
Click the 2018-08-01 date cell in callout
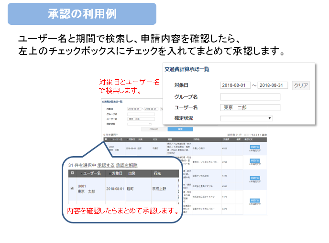click(x=115, y=189)
